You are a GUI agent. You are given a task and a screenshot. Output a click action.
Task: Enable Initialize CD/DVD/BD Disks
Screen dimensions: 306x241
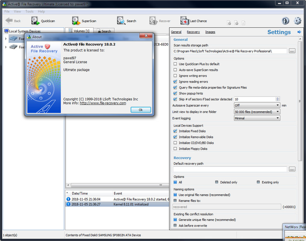point(175,143)
